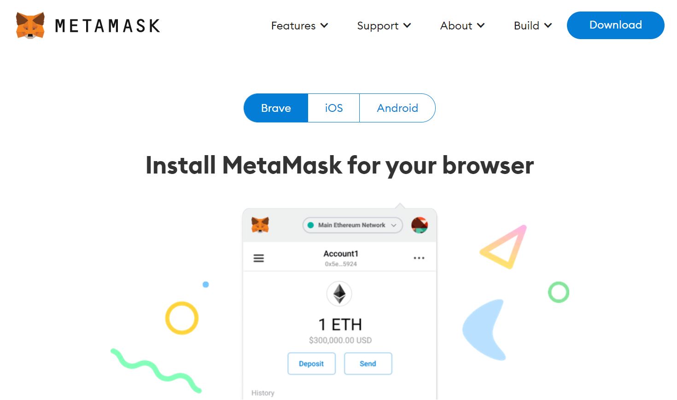Switch to the Android platform option
677x400 pixels.
click(x=397, y=108)
